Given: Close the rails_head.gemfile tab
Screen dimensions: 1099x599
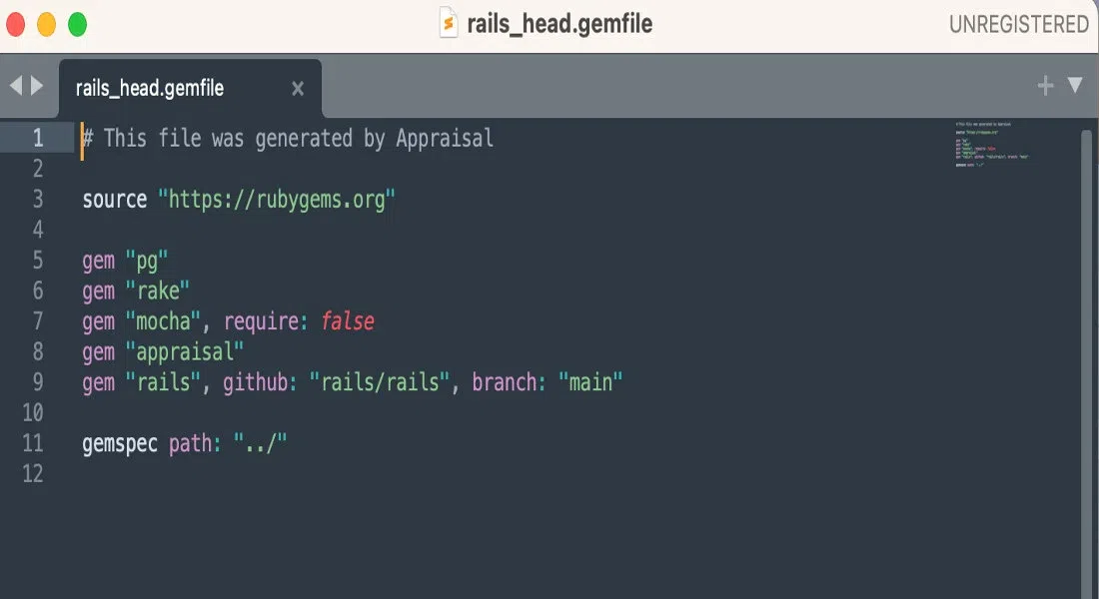Looking at the screenshot, I should 298,88.
